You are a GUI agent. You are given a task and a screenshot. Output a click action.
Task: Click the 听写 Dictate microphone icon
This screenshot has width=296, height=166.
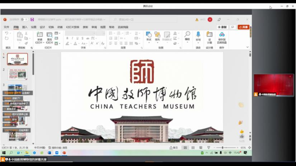pos(198,35)
